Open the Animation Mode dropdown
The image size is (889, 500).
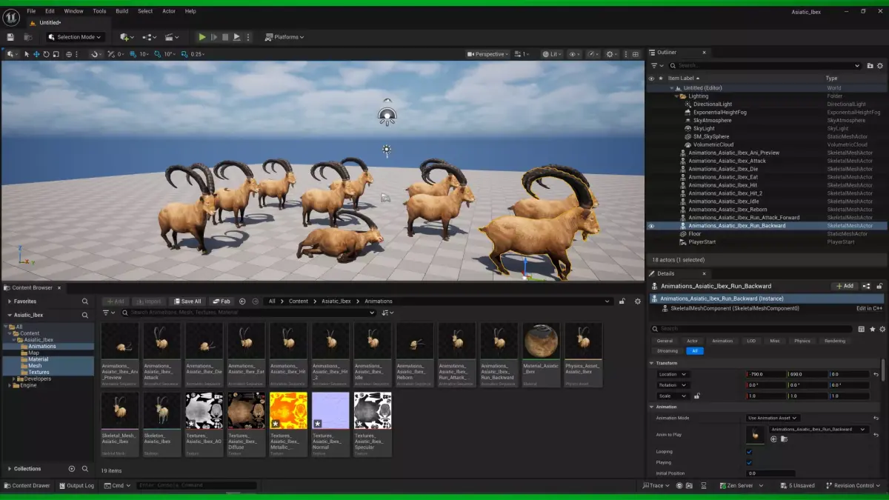point(773,418)
